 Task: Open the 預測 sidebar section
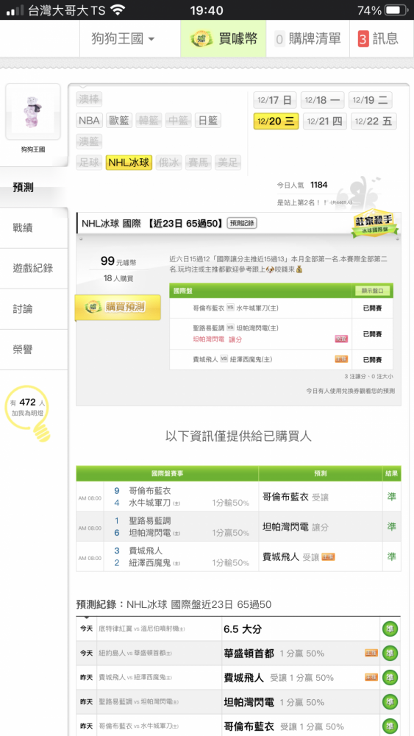[34, 188]
